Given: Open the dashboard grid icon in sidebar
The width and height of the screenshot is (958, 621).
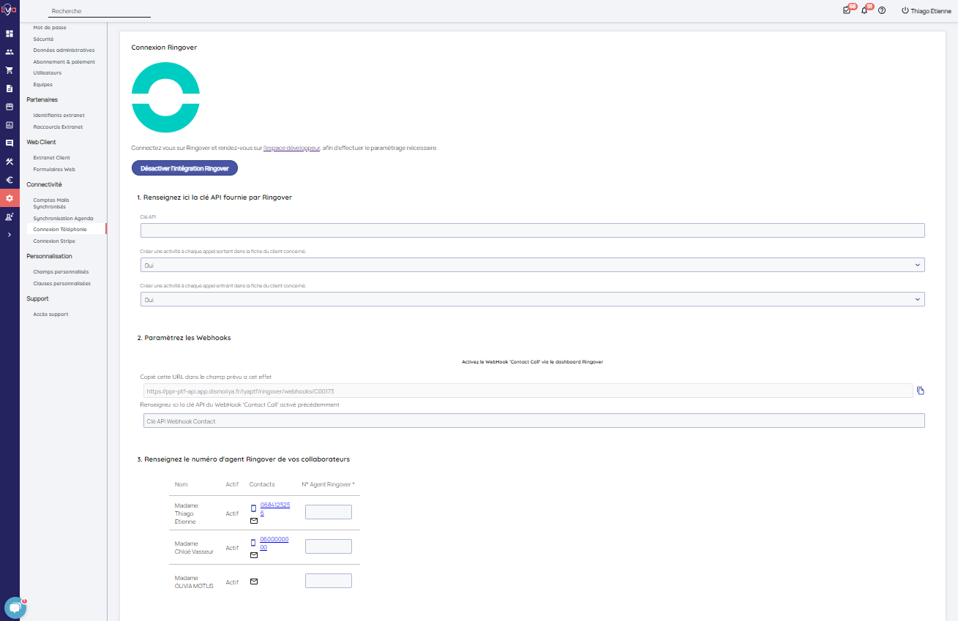Looking at the screenshot, I should click(x=10, y=34).
